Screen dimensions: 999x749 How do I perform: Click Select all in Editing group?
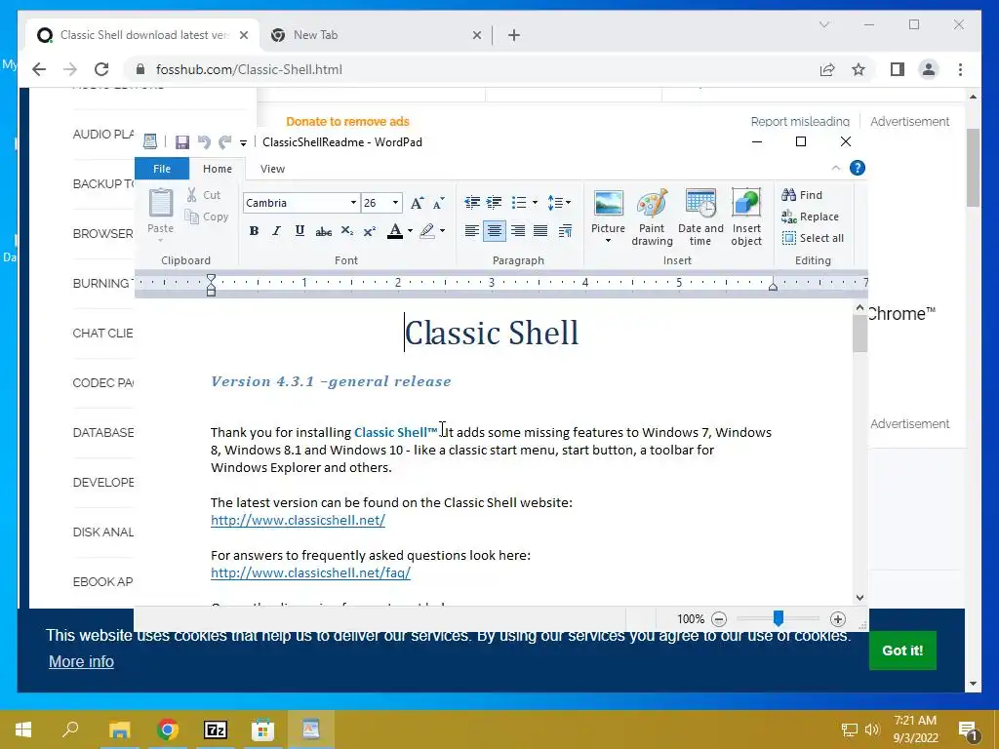coord(813,238)
